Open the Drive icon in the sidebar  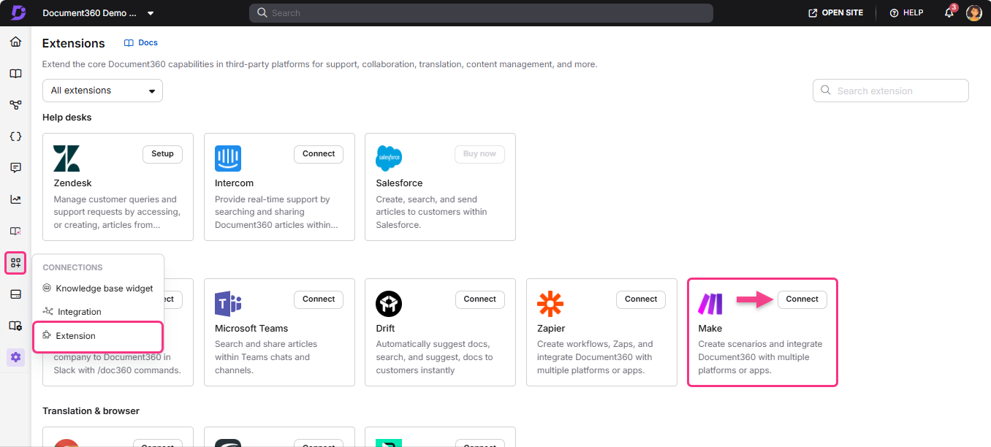pos(15,294)
